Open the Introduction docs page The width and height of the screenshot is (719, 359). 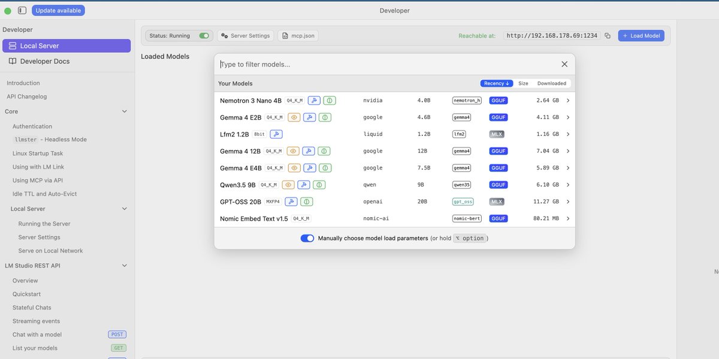[23, 83]
